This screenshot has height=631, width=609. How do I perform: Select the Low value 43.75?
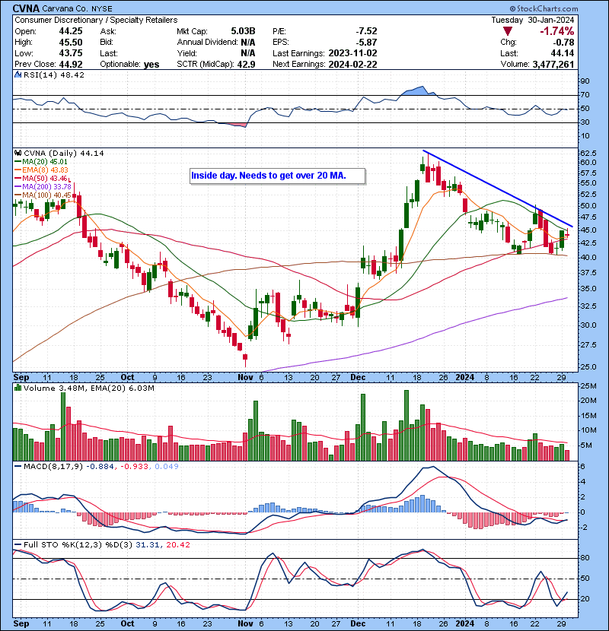pos(71,53)
